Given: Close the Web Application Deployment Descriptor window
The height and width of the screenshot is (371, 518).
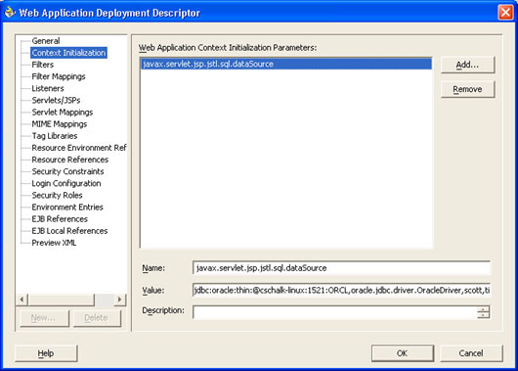Looking at the screenshot, I should [x=505, y=13].
